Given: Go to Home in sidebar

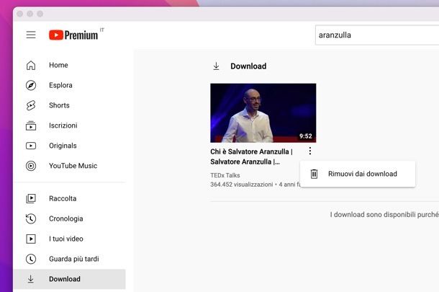Looking at the screenshot, I should pyautogui.click(x=58, y=65).
